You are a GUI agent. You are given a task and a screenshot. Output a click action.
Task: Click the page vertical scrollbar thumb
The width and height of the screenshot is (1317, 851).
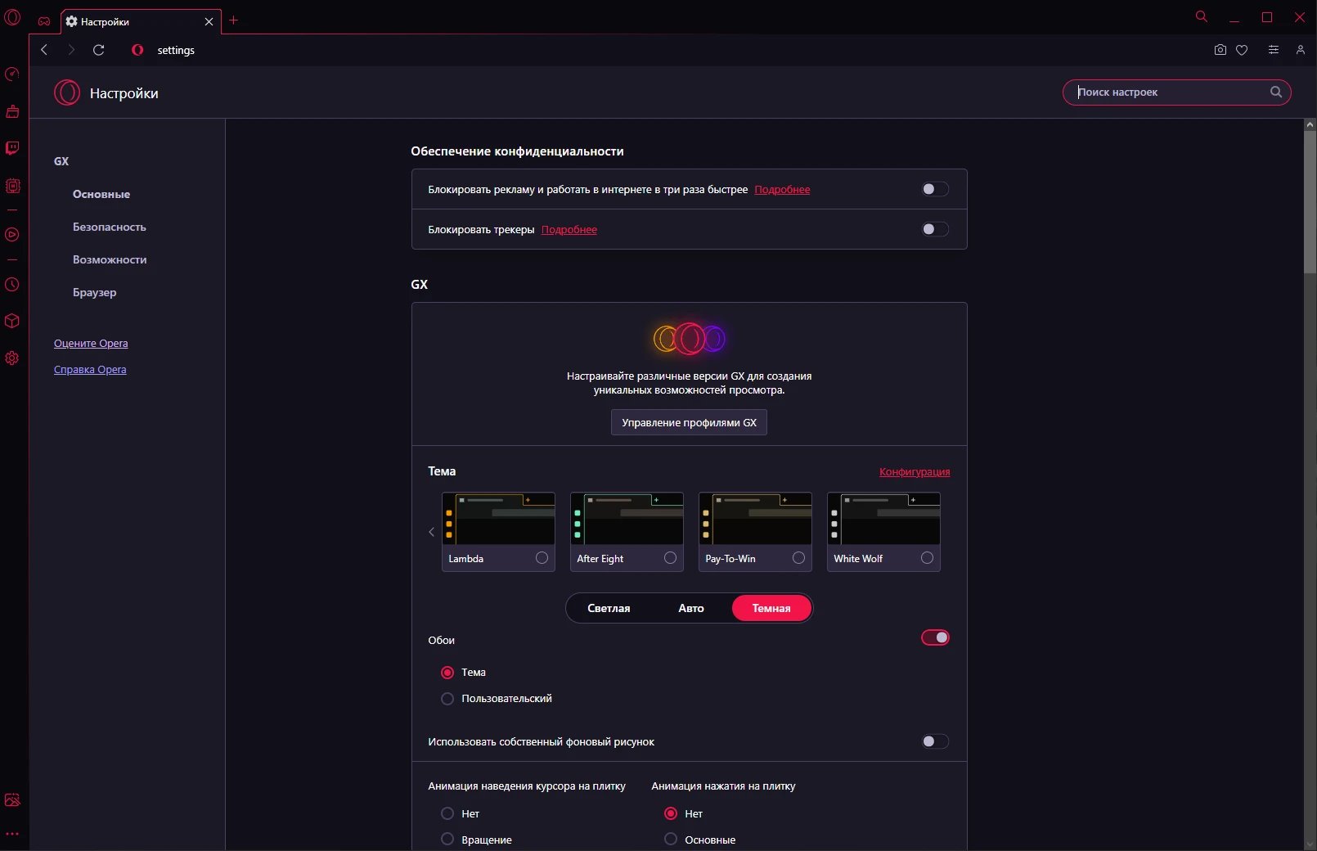click(1310, 201)
